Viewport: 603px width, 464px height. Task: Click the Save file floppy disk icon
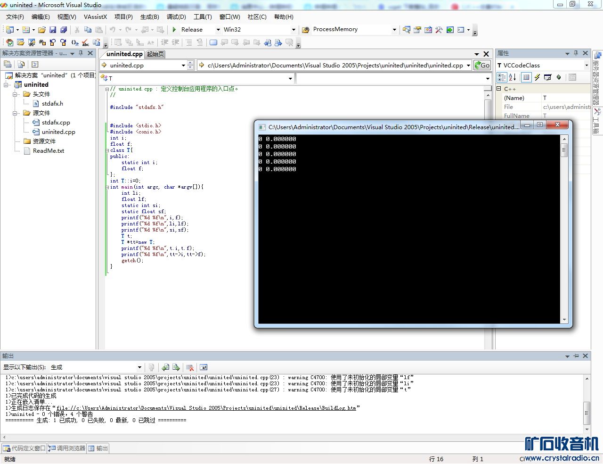(53, 30)
